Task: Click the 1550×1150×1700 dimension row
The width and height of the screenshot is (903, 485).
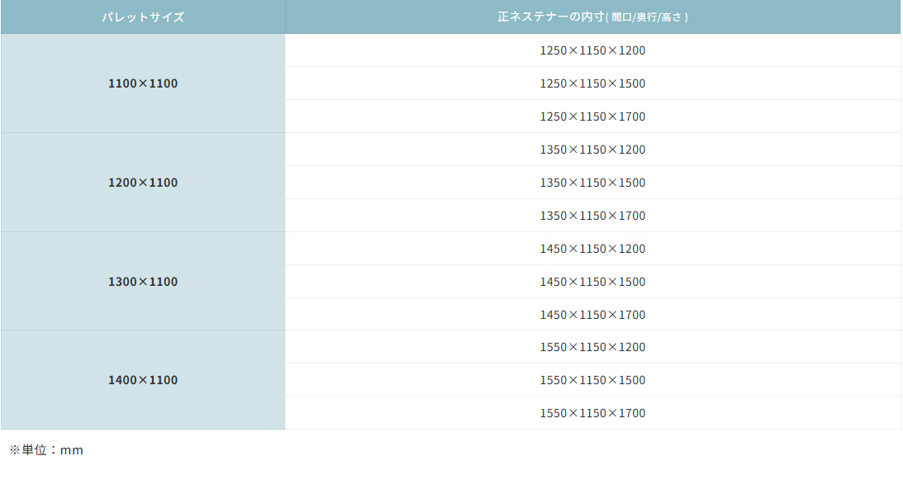Action: [592, 413]
